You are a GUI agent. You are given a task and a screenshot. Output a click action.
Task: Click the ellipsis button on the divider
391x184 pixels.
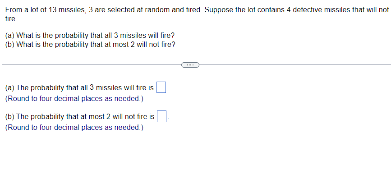[190, 65]
